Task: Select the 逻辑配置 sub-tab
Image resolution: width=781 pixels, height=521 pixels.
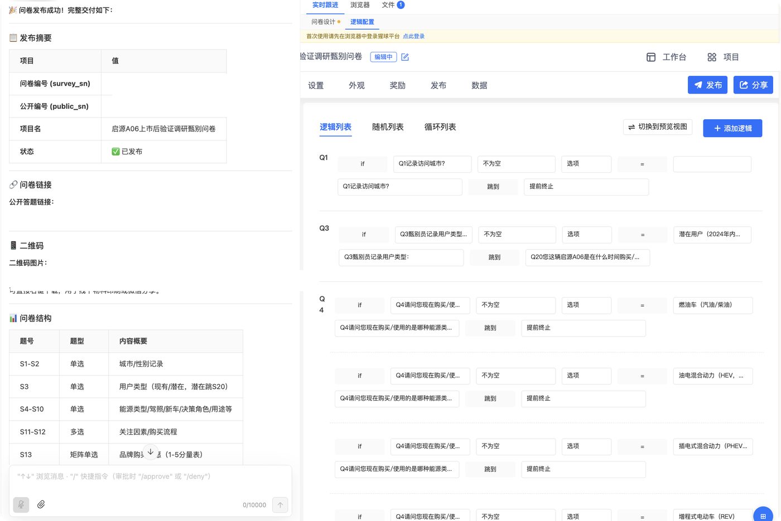Action: point(362,22)
